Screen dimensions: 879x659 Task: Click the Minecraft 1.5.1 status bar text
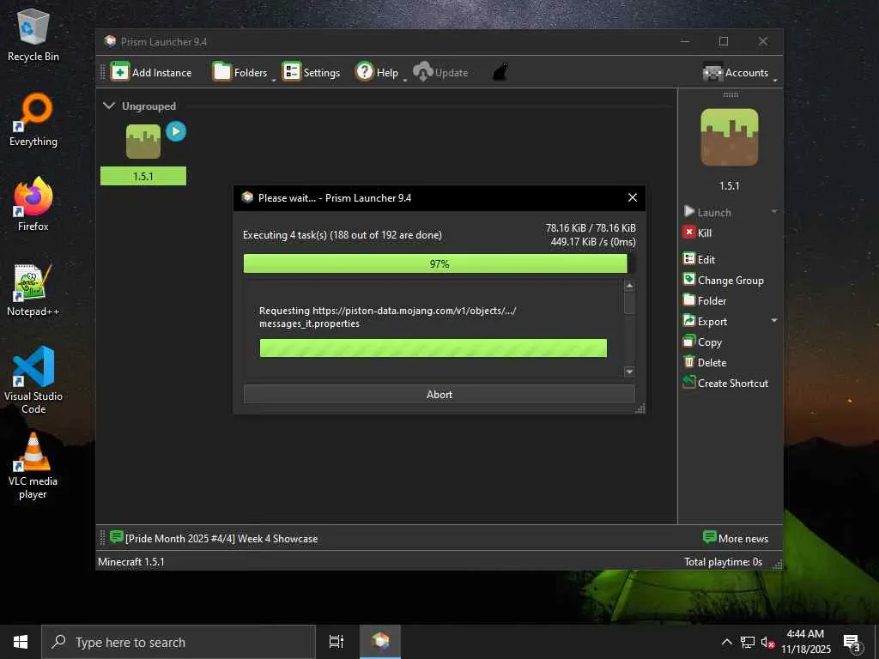tap(131, 561)
